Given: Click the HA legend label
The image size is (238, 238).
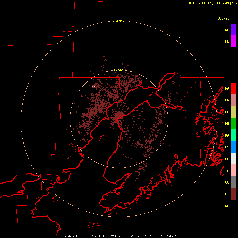Looking at the screenshot, I should [227, 88].
